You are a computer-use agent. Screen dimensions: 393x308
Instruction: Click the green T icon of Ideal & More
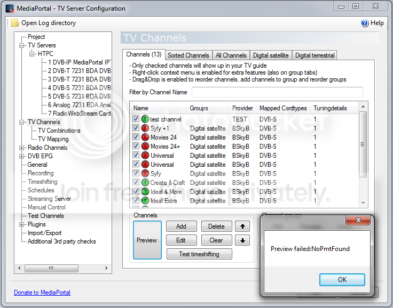(x=145, y=192)
